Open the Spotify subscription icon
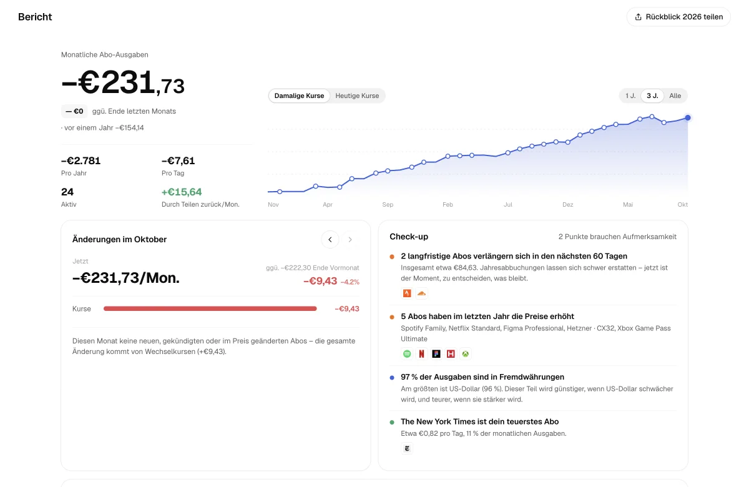Screen dimensions: 749x487 [x=407, y=353]
